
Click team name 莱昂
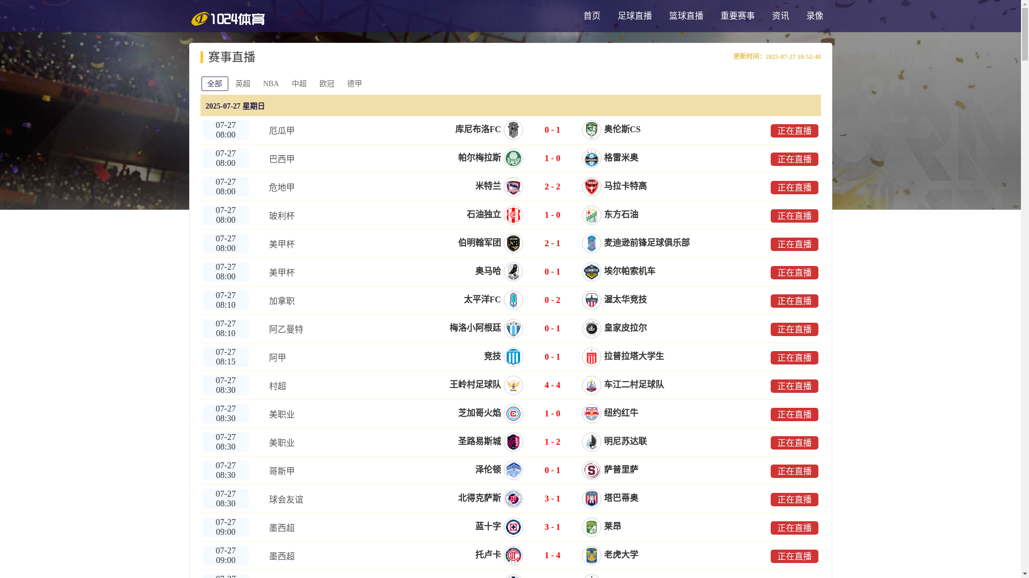point(613,527)
